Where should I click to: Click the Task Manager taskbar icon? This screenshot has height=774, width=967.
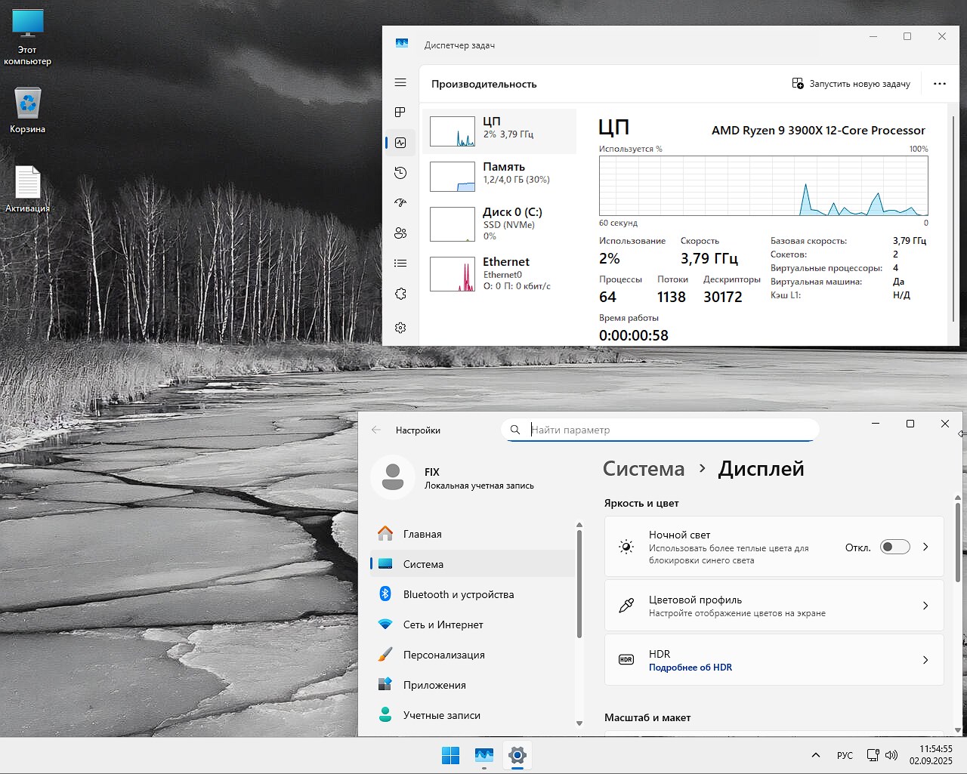click(484, 755)
